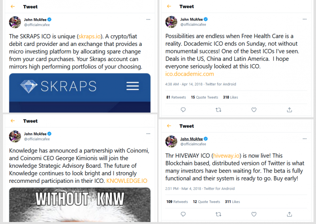The image size is (316, 224).
Task: Open more options on the HIVEWAY tweet
Action: coord(304,139)
